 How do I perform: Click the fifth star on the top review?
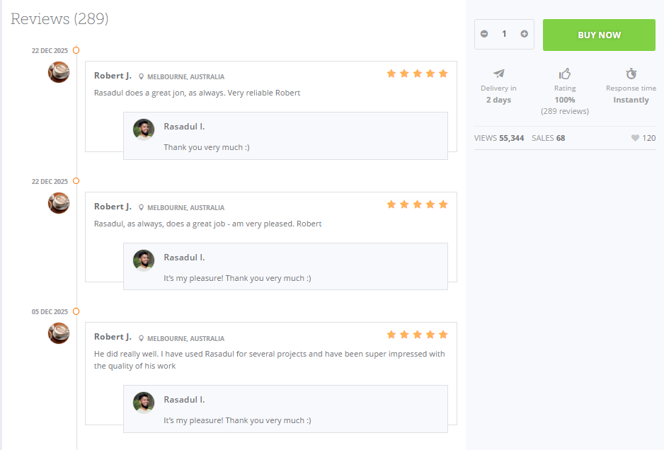tap(443, 73)
